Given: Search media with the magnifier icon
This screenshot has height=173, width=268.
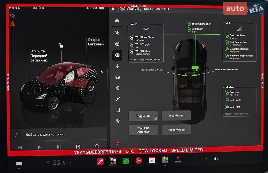Looking at the screenshot, I should (x=97, y=146).
